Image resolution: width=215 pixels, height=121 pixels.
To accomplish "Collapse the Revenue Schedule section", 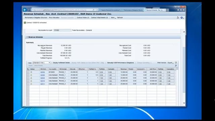I will pos(27,37).
